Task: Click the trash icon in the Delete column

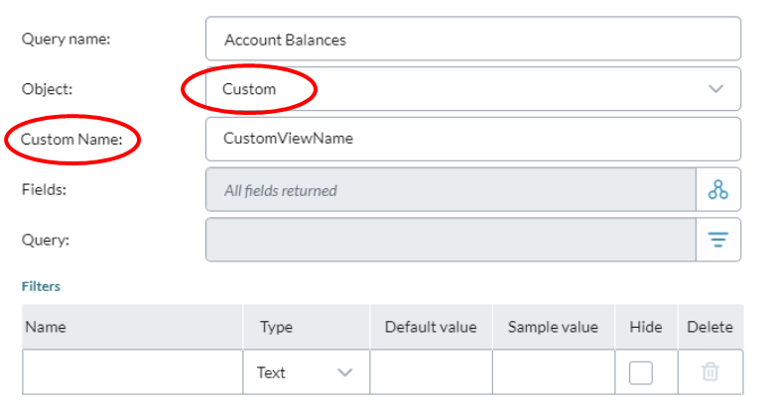Action: [x=709, y=371]
